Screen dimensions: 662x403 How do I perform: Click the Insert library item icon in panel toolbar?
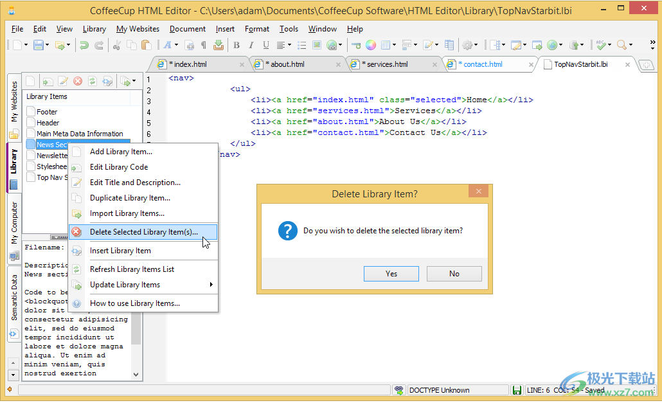[x=107, y=81]
